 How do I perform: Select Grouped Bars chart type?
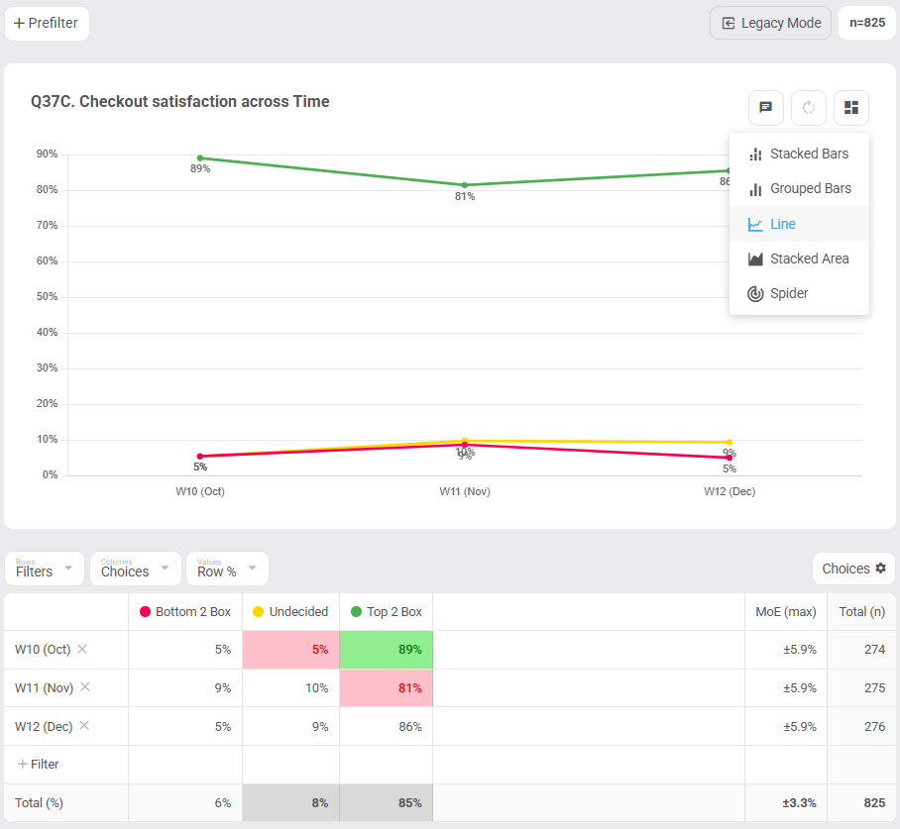pos(799,189)
